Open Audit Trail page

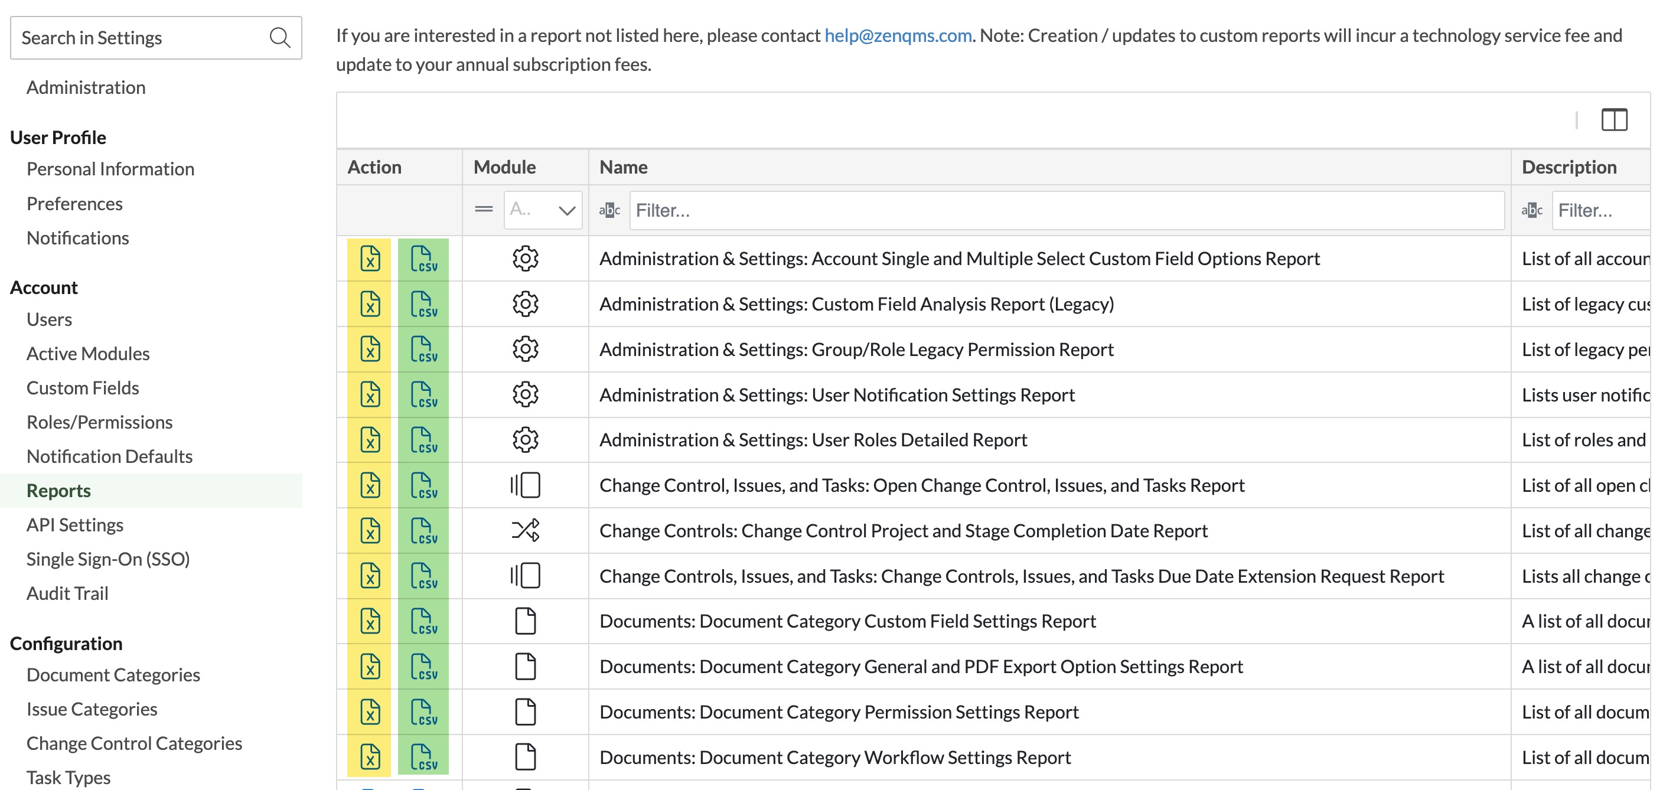pos(67,593)
